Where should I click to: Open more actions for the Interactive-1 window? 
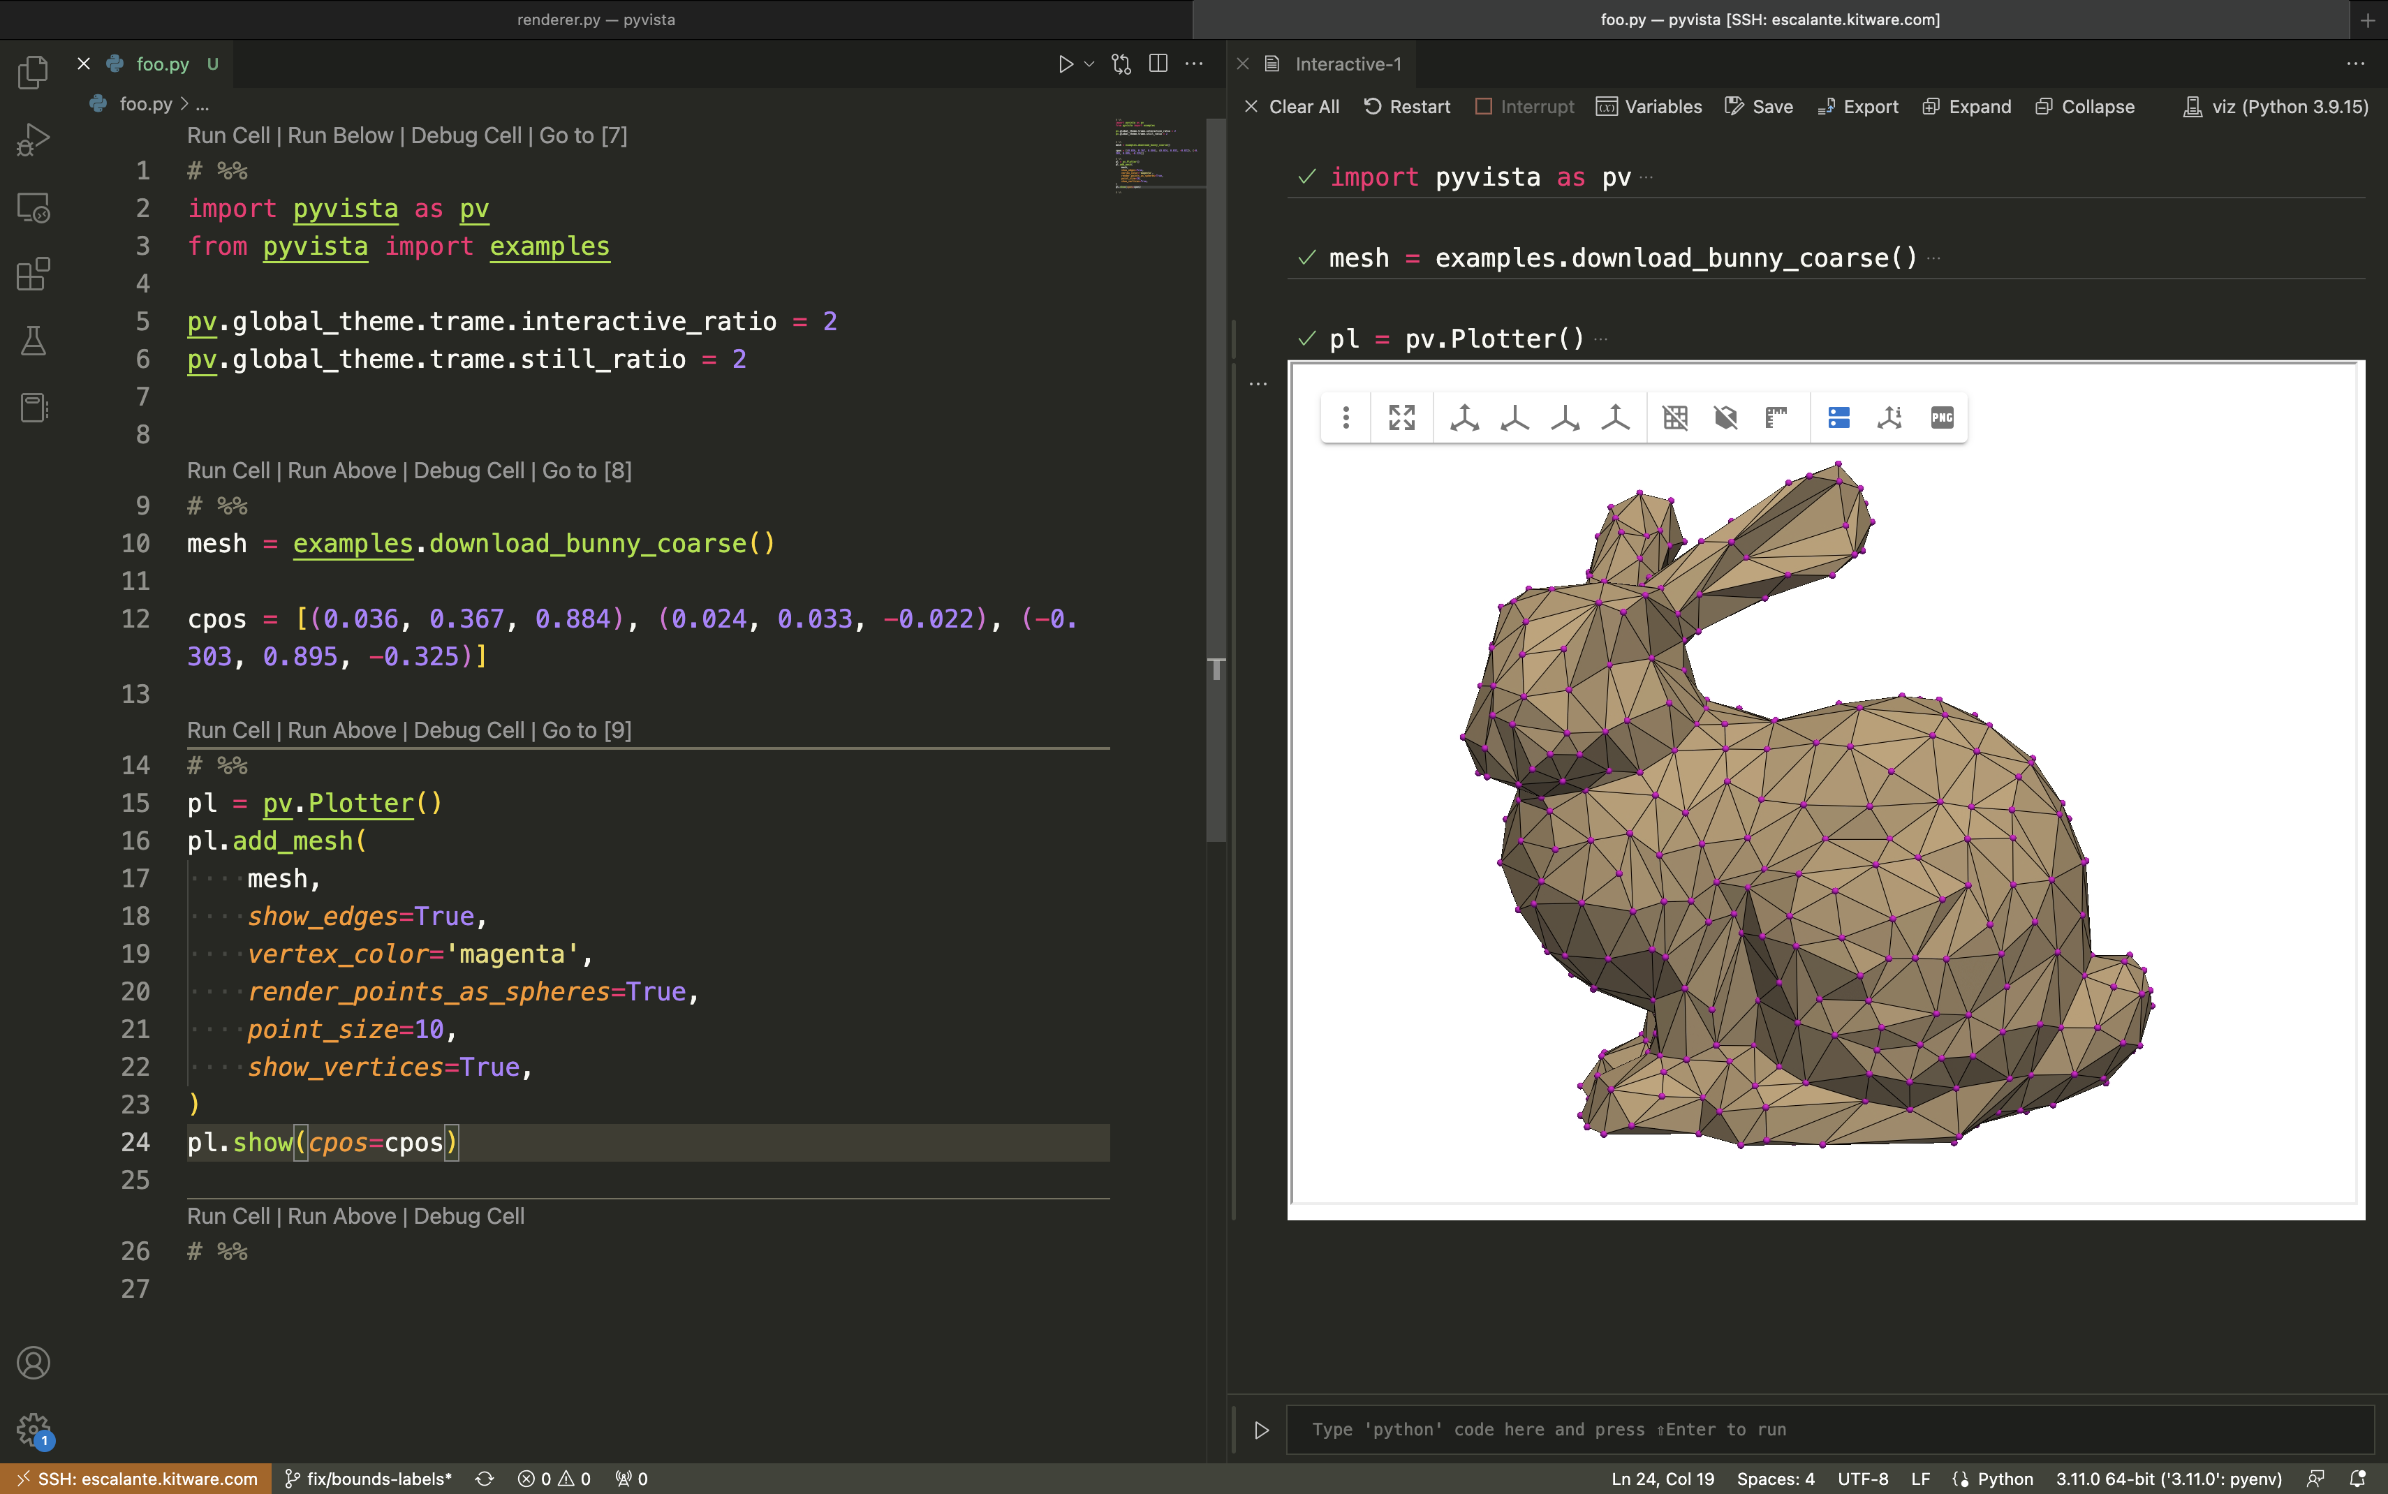(x=2355, y=64)
